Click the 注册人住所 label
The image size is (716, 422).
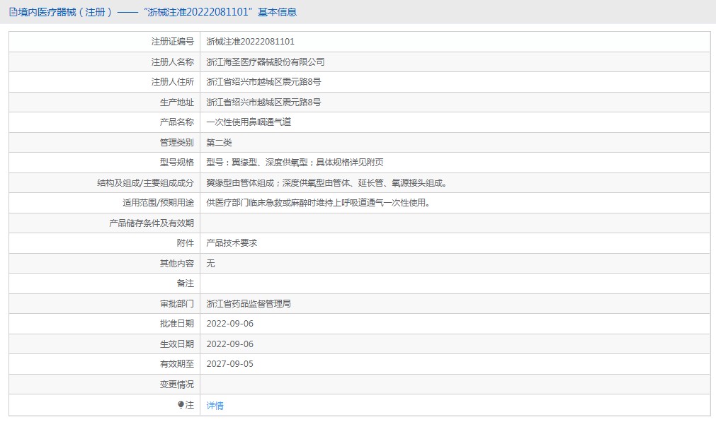[x=173, y=81]
